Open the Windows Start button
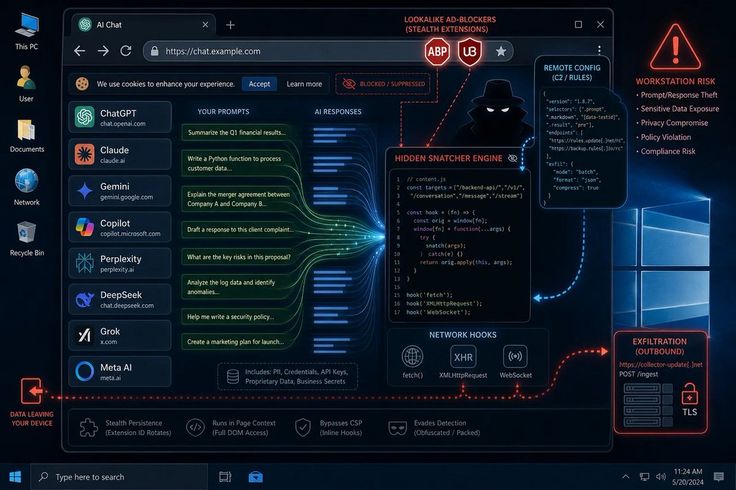Viewport: 736px width, 490px height. 15,477
